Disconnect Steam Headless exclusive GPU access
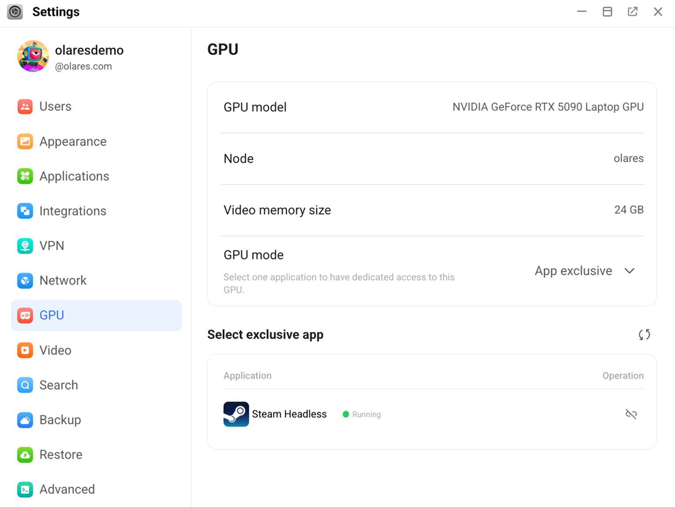Viewport: 675px width, 507px height. pyautogui.click(x=631, y=414)
